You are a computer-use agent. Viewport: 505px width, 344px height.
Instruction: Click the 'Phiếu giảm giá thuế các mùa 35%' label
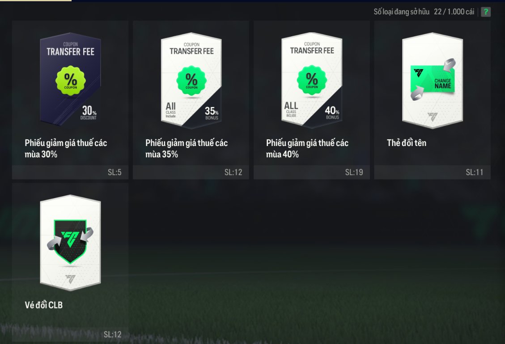(x=187, y=149)
